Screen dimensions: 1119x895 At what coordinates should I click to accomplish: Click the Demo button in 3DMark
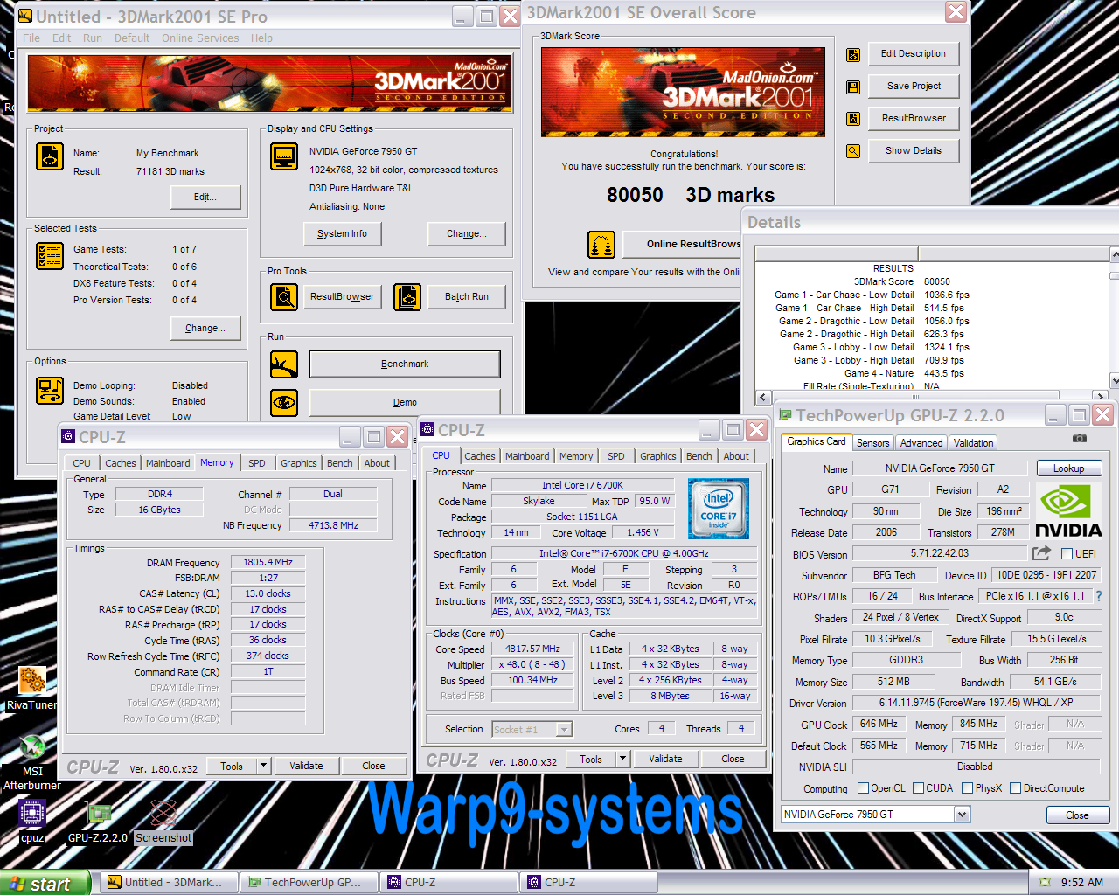coord(405,403)
